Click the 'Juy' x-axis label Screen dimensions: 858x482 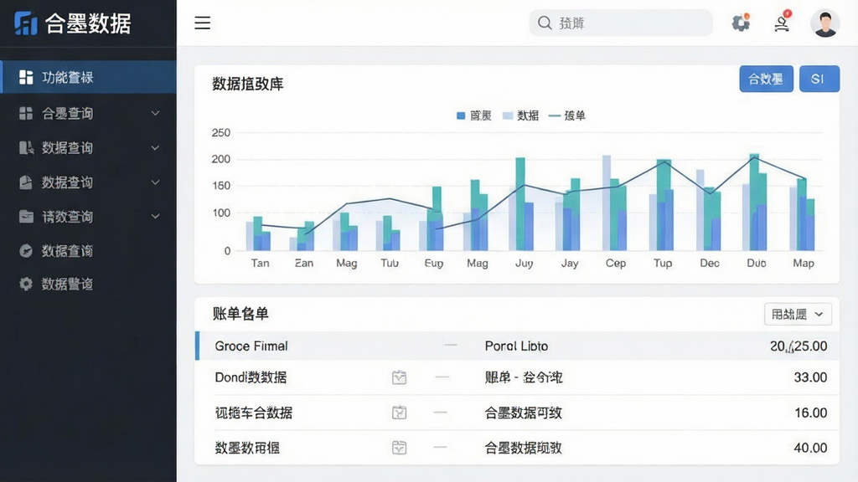coord(525,263)
